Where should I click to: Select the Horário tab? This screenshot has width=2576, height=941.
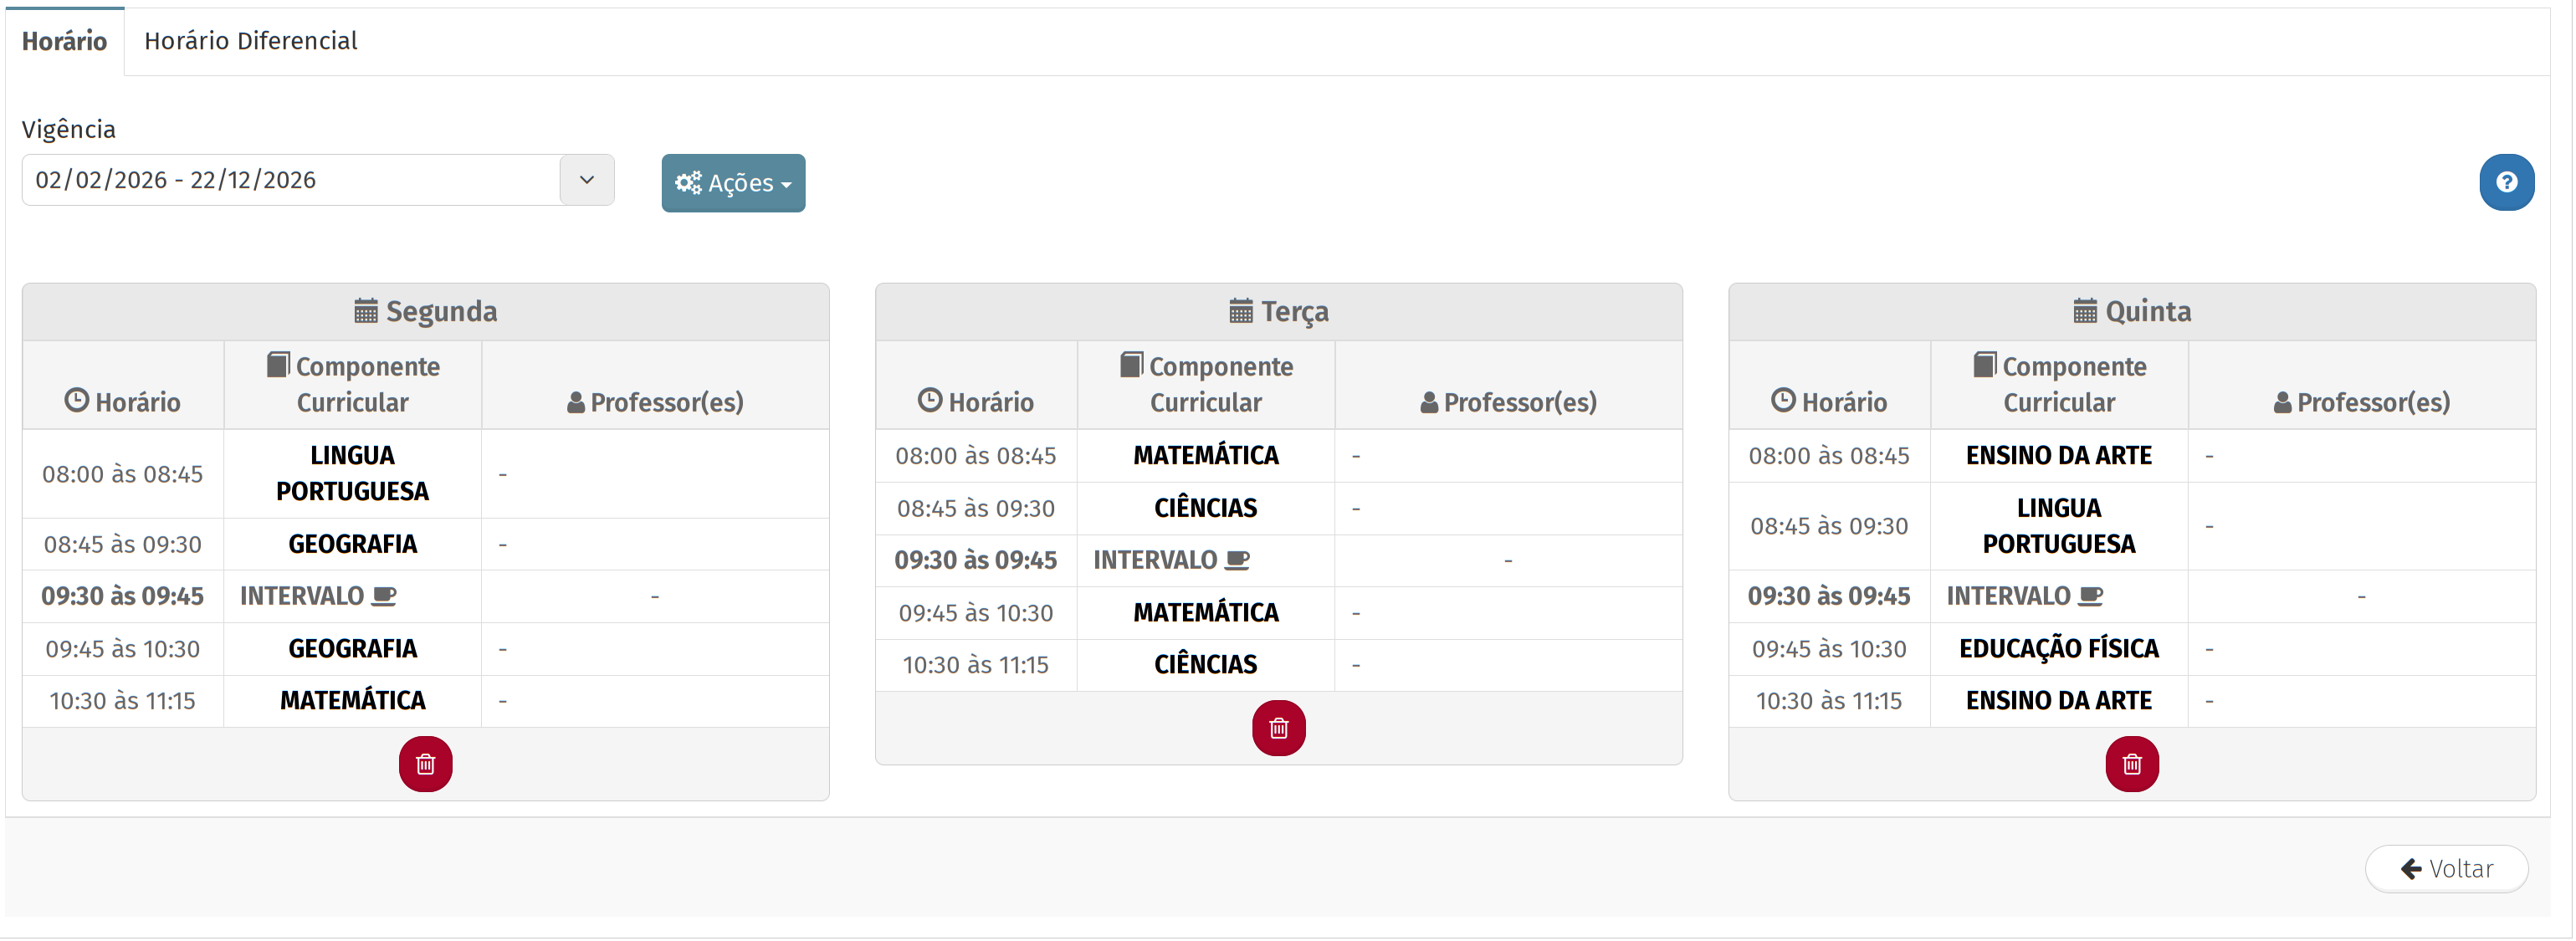click(x=64, y=41)
